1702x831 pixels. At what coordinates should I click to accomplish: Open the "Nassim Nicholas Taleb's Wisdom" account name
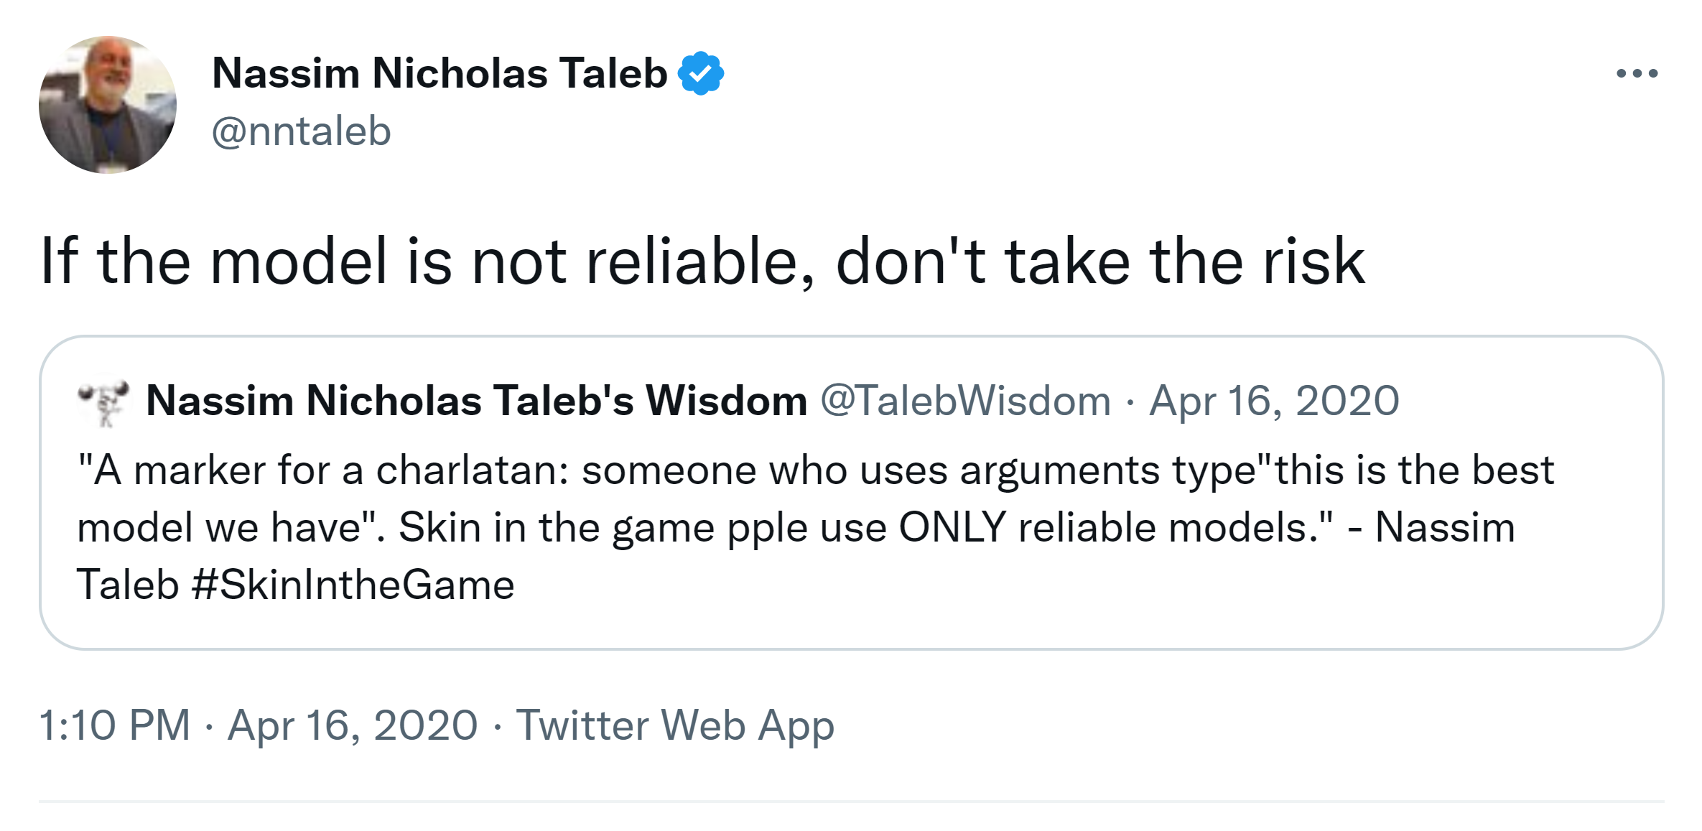476,401
